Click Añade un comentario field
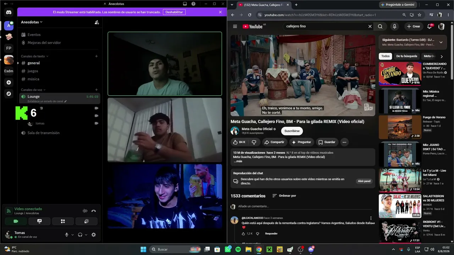 click(x=305, y=206)
